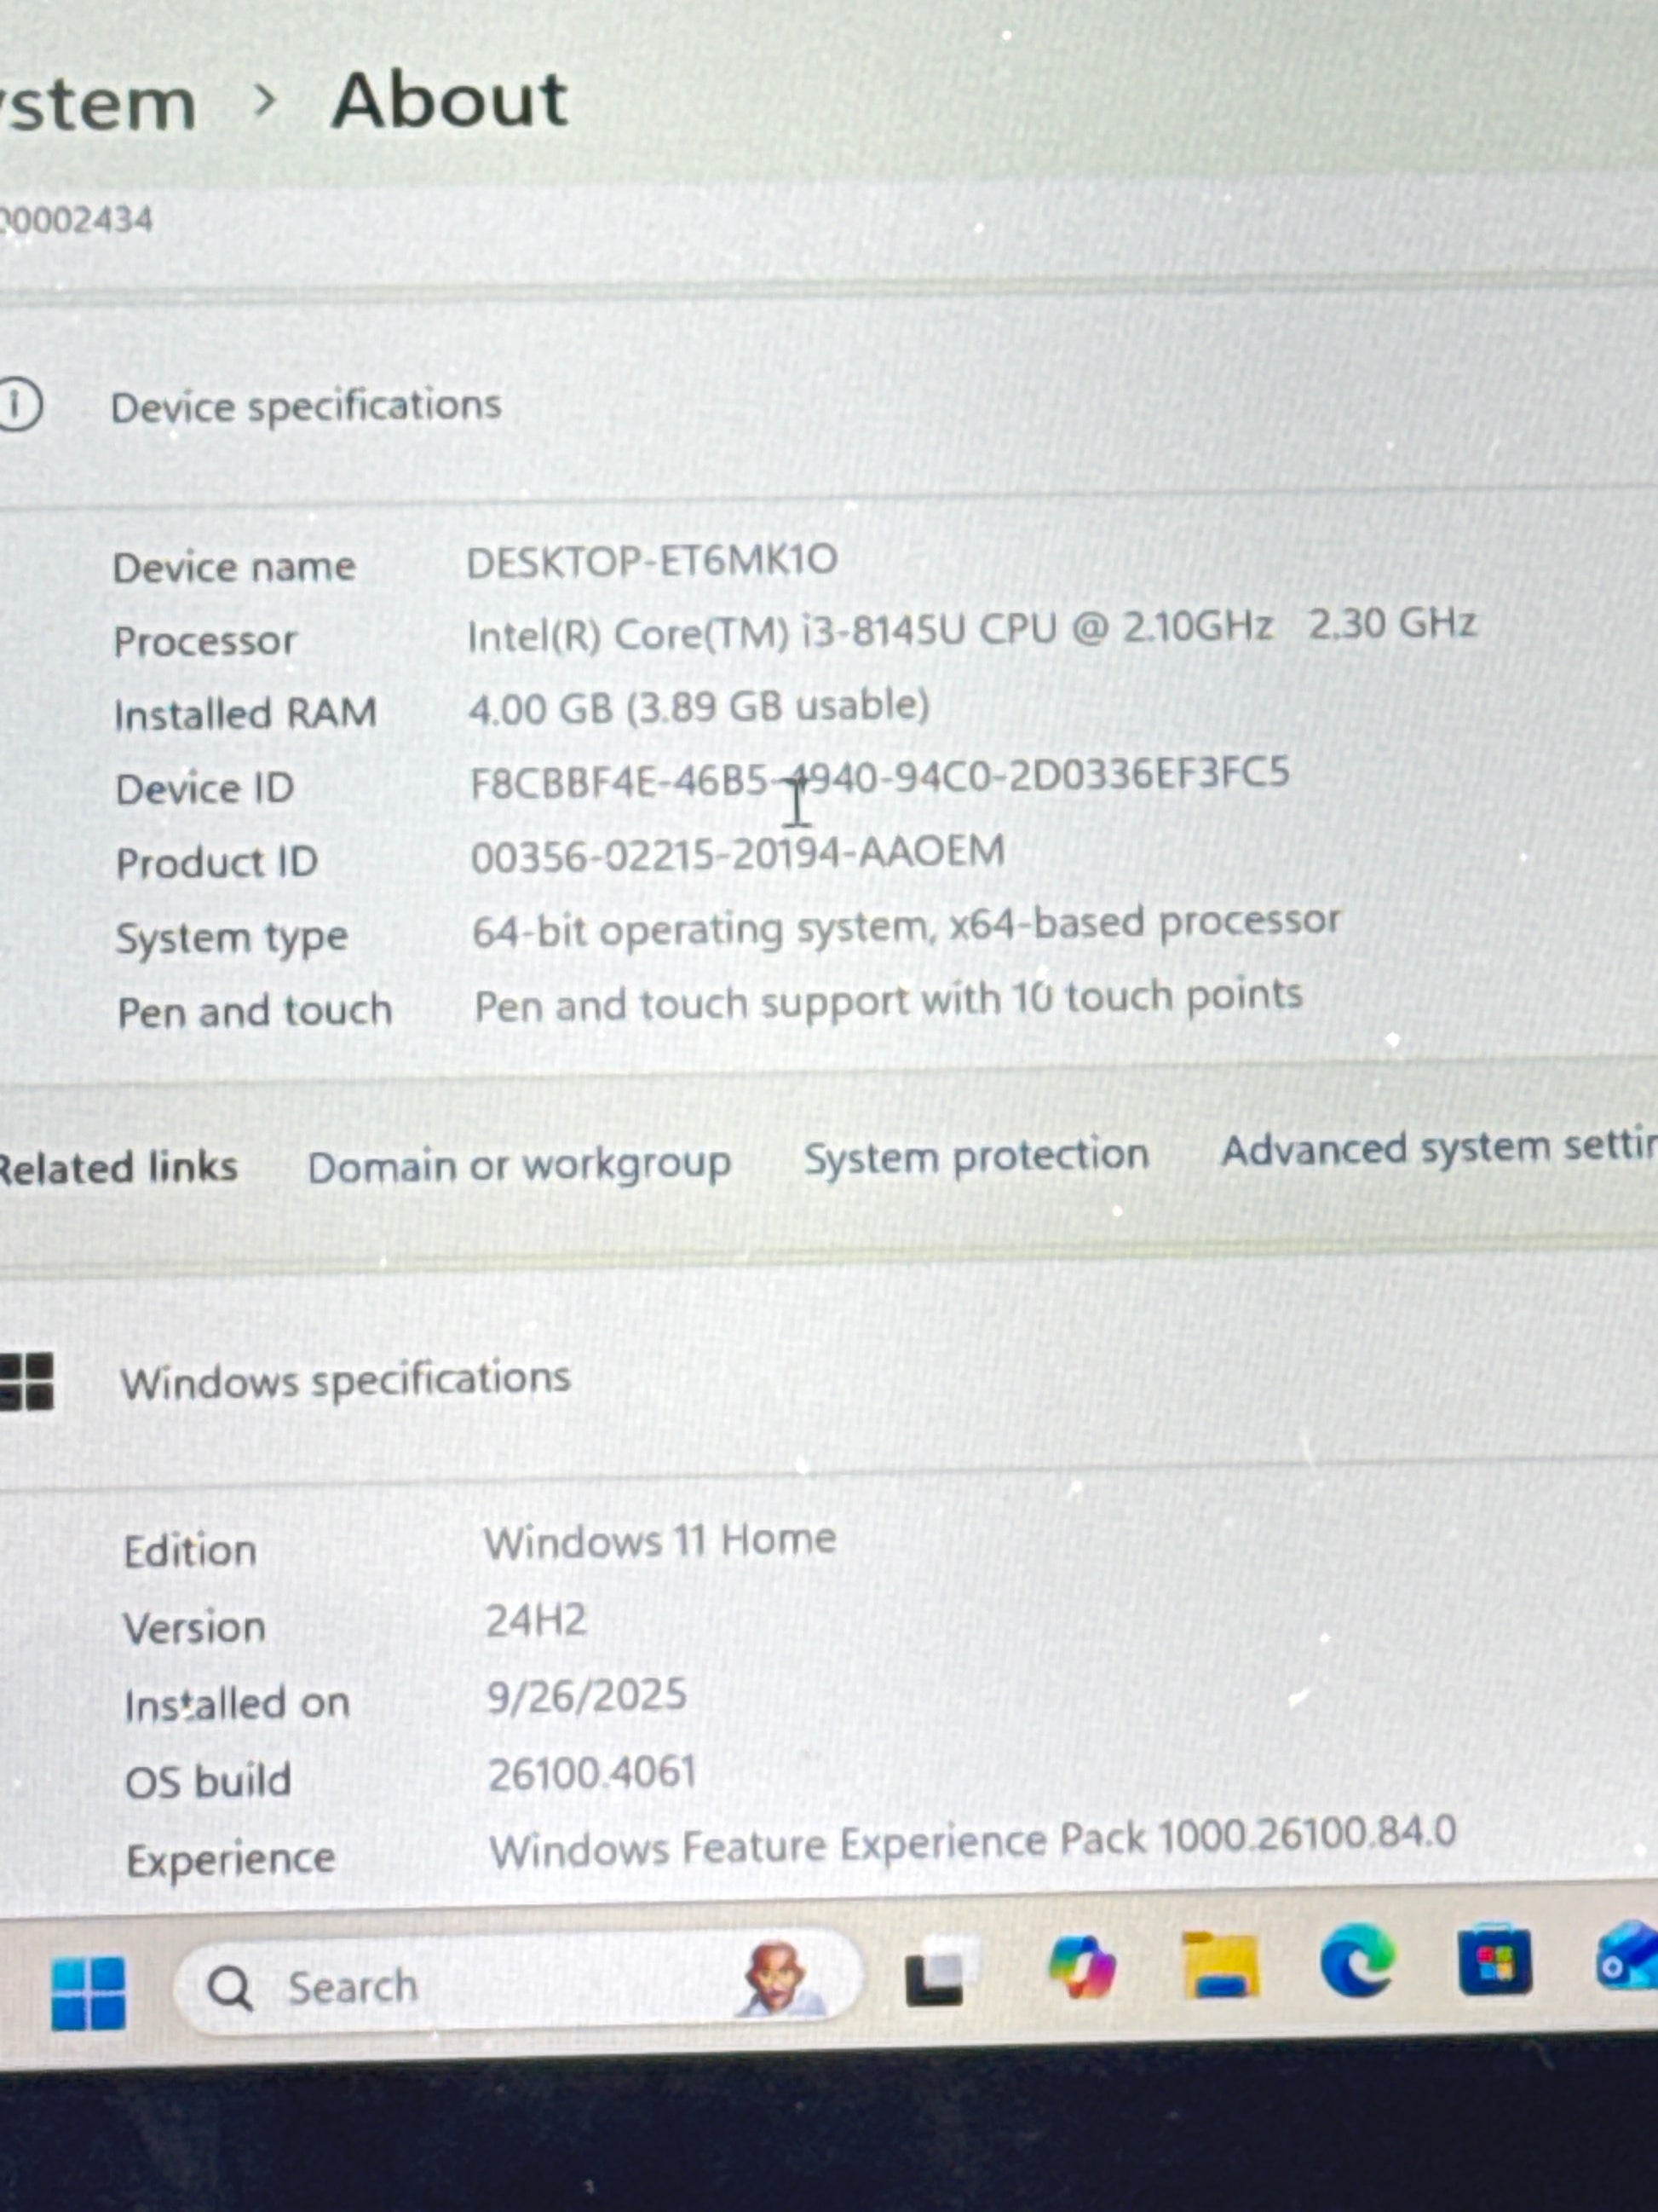Viewport: 1658px width, 2212px height.
Task: Open Task View from taskbar
Action: point(936,1974)
